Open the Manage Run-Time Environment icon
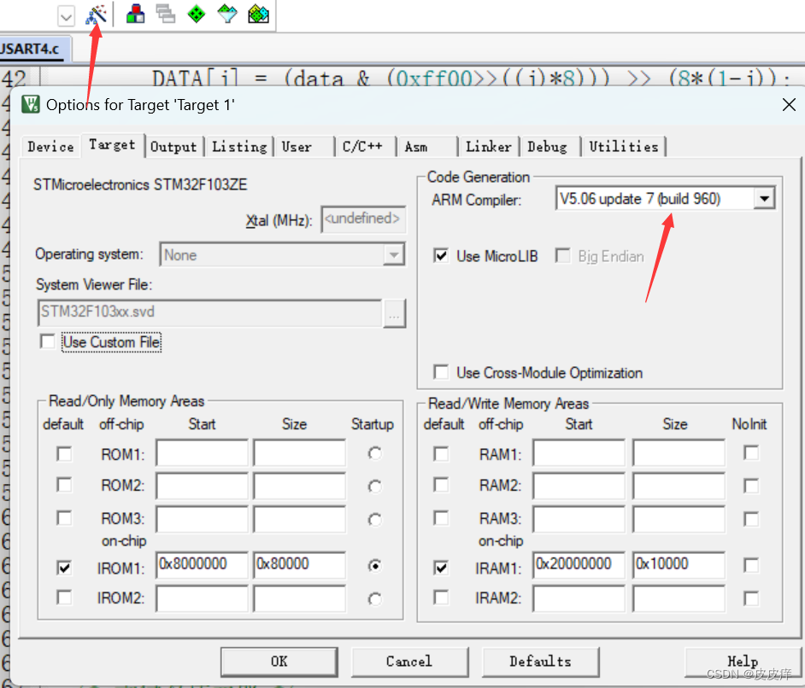This screenshot has width=805, height=688. [196, 14]
